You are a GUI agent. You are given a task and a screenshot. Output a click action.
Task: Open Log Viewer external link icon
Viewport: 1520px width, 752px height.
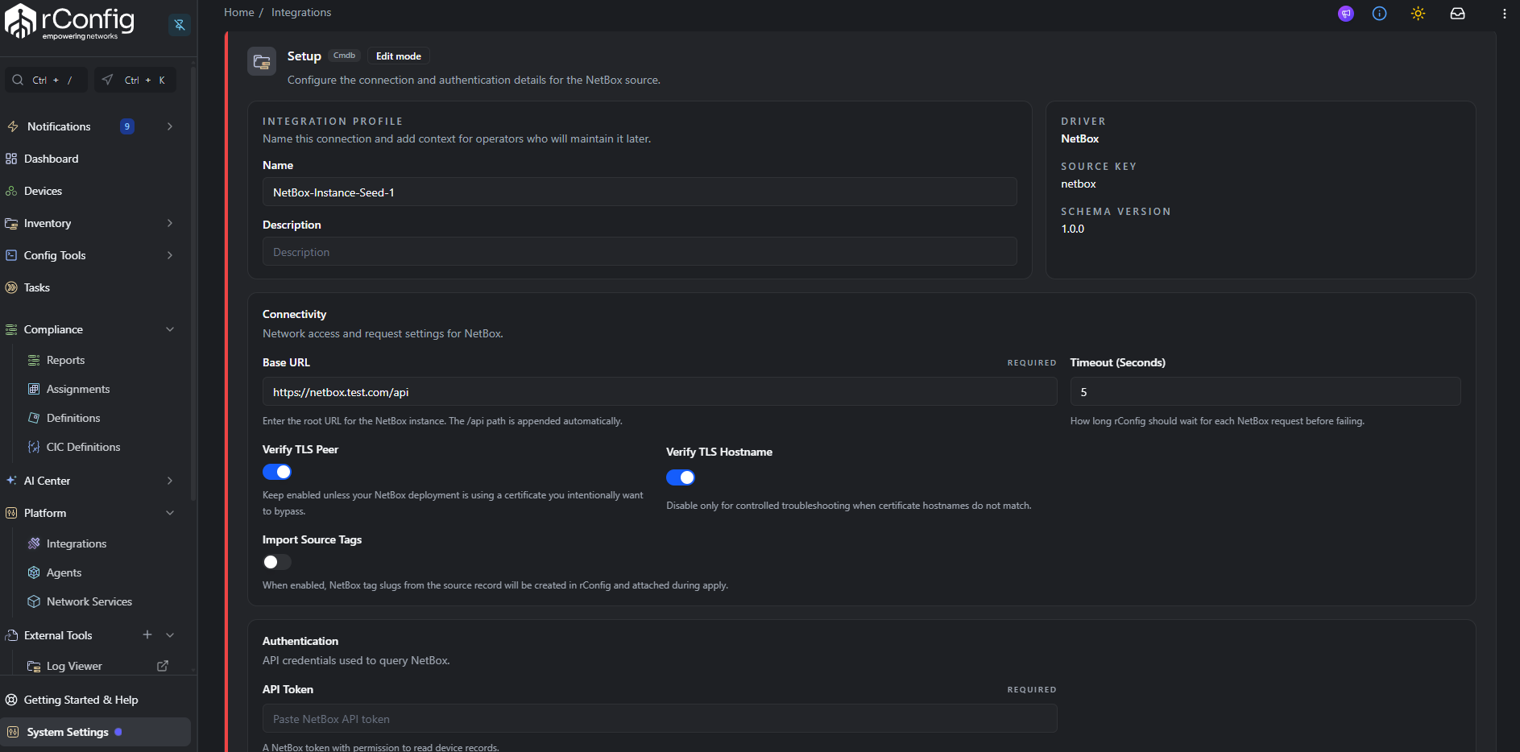pos(163,666)
